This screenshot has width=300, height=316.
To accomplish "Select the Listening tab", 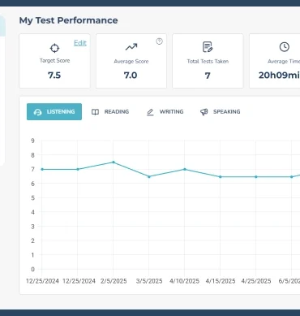I will [54, 111].
